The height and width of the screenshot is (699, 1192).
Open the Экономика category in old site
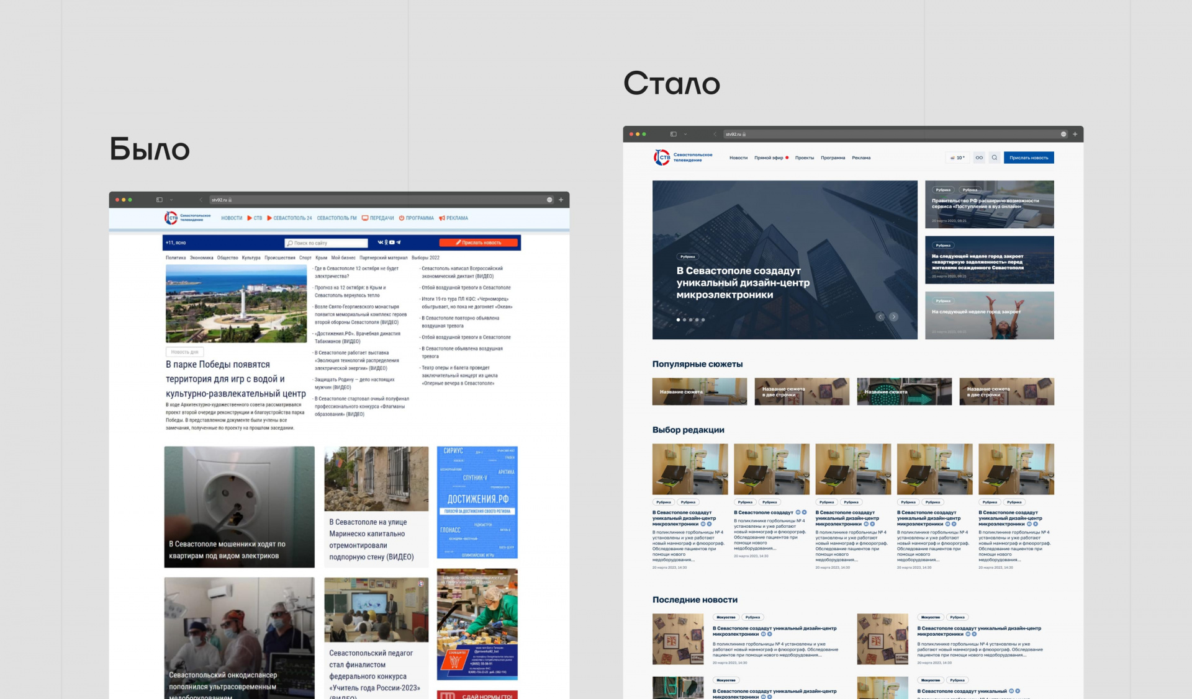201,257
